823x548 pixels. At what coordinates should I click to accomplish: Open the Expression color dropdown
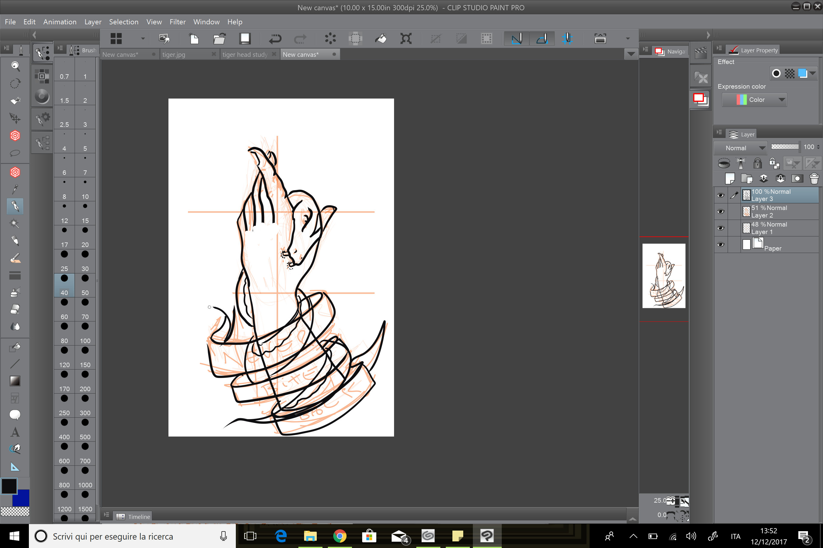[754, 100]
